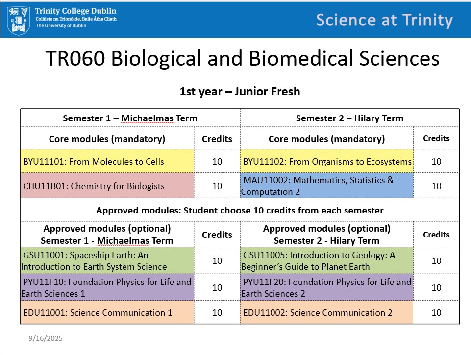Select the green GSU11001 Spaceship Earth module
The image size is (471, 355).
(107, 261)
